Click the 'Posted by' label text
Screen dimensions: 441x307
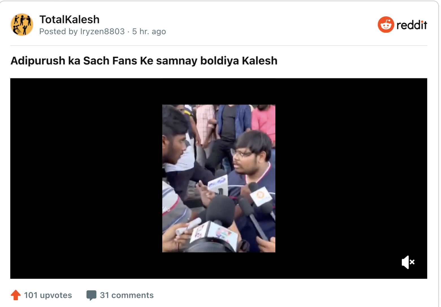click(x=59, y=31)
